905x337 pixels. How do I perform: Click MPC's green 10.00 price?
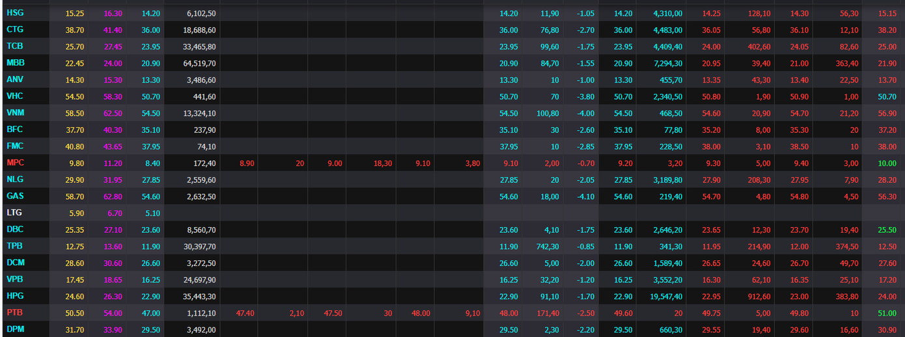click(x=887, y=163)
